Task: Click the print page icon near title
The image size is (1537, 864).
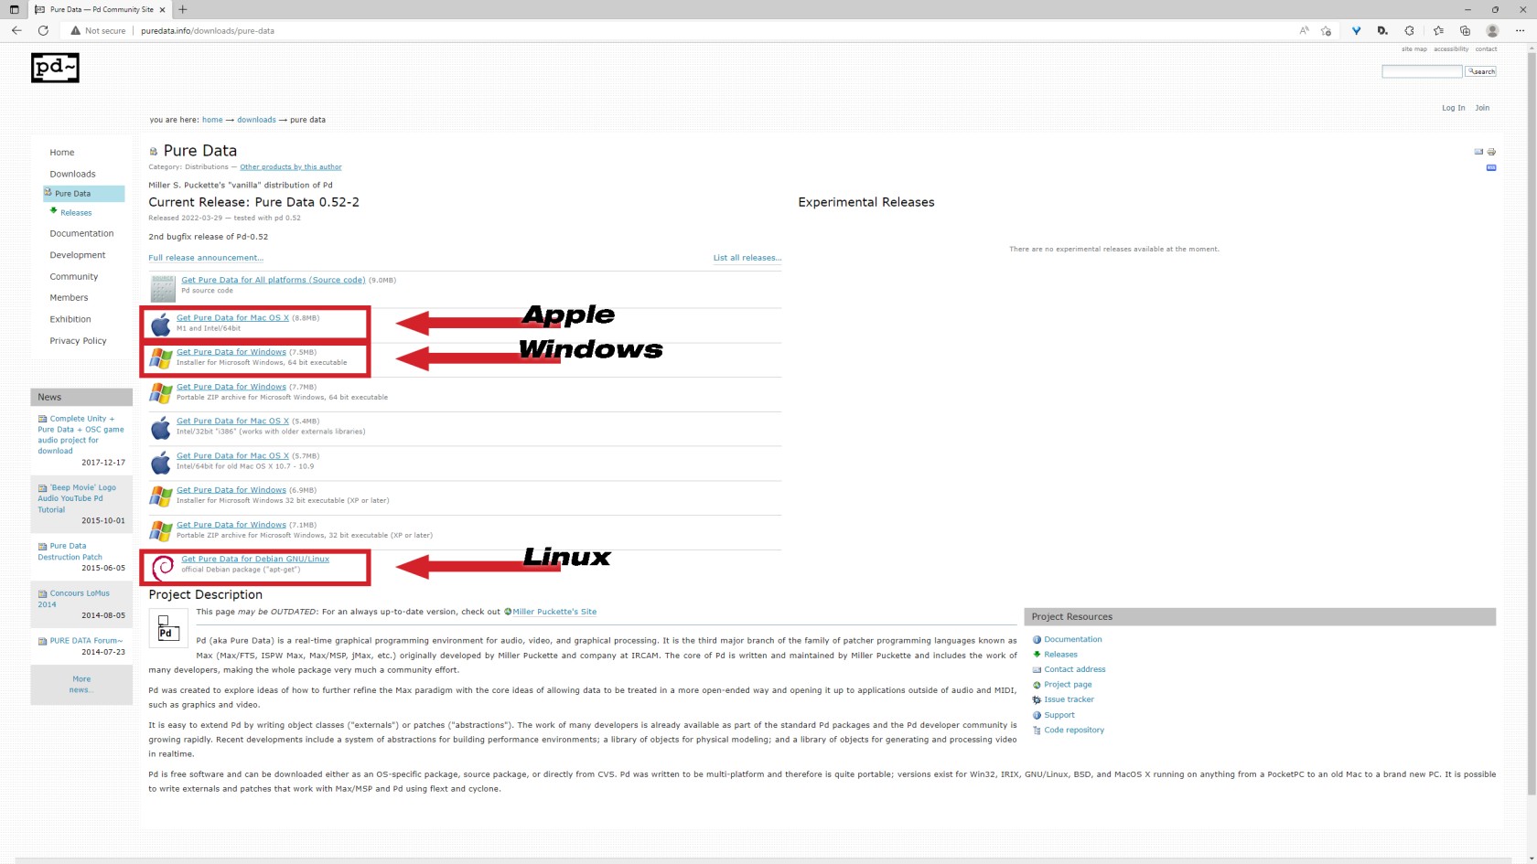Action: (1491, 152)
